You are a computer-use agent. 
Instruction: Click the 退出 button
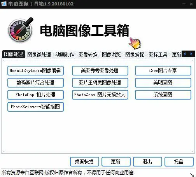pyautogui.click(x=147, y=161)
